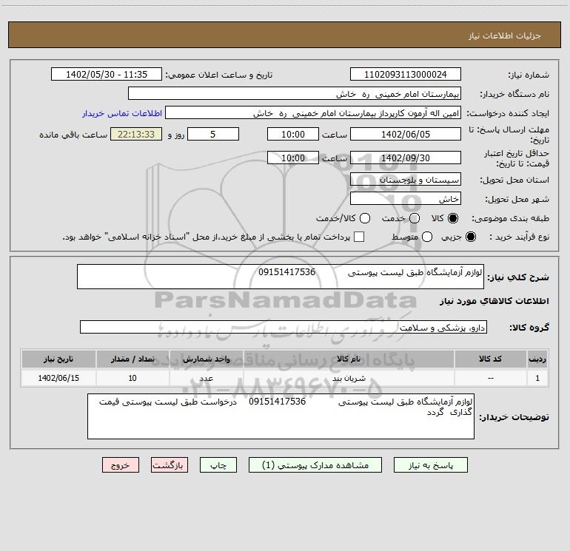Select the جزیی purchase type radio
This screenshot has height=551, width=570.
point(470,237)
